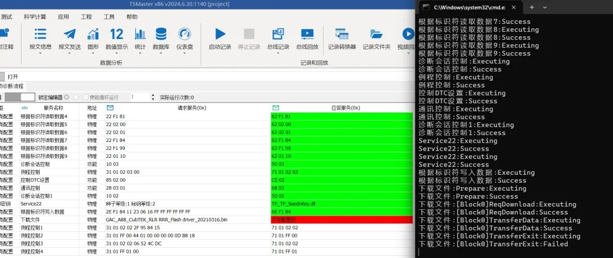This screenshot has height=258, width=613.
Task: Click cmd line 根据标识符写入数据:Executing
Action: tap(477, 172)
